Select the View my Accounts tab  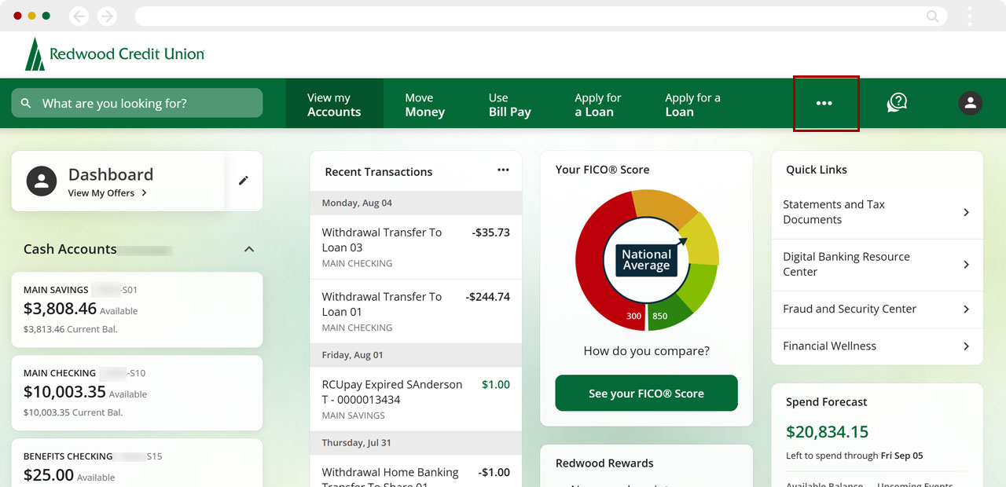coord(334,104)
